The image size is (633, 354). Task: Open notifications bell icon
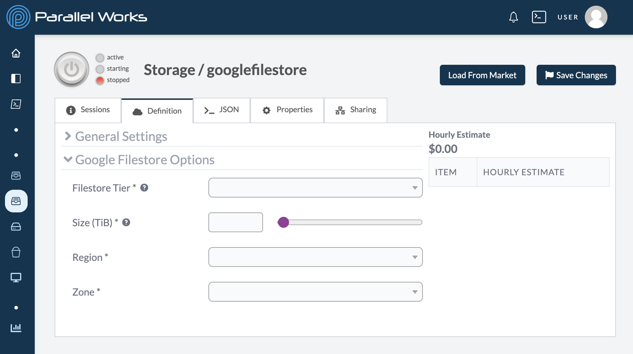514,17
